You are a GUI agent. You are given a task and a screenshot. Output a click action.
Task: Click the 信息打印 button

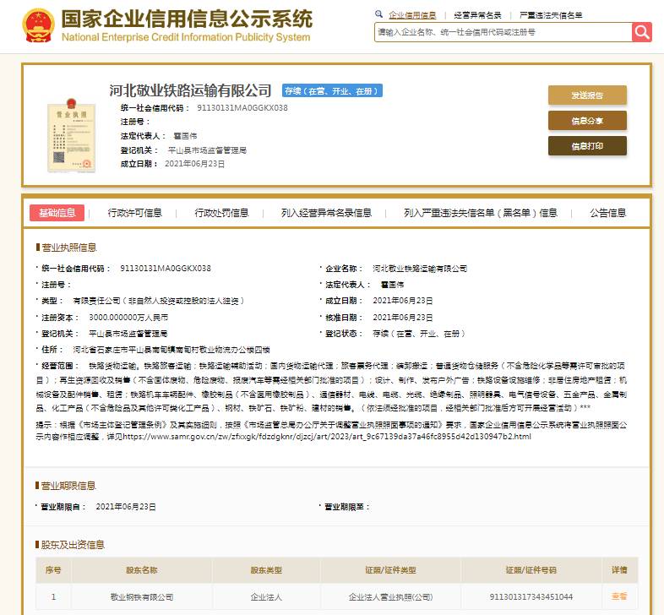click(587, 146)
